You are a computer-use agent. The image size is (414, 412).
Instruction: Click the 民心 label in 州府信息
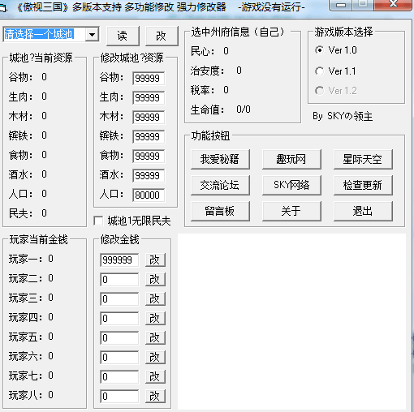click(202, 51)
